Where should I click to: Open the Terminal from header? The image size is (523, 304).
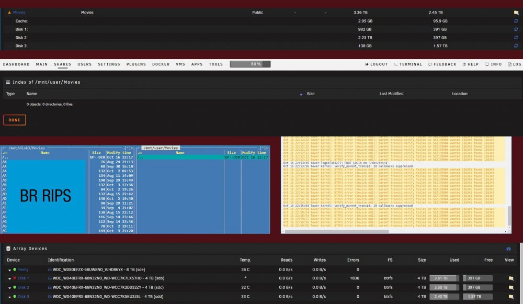[x=408, y=64]
